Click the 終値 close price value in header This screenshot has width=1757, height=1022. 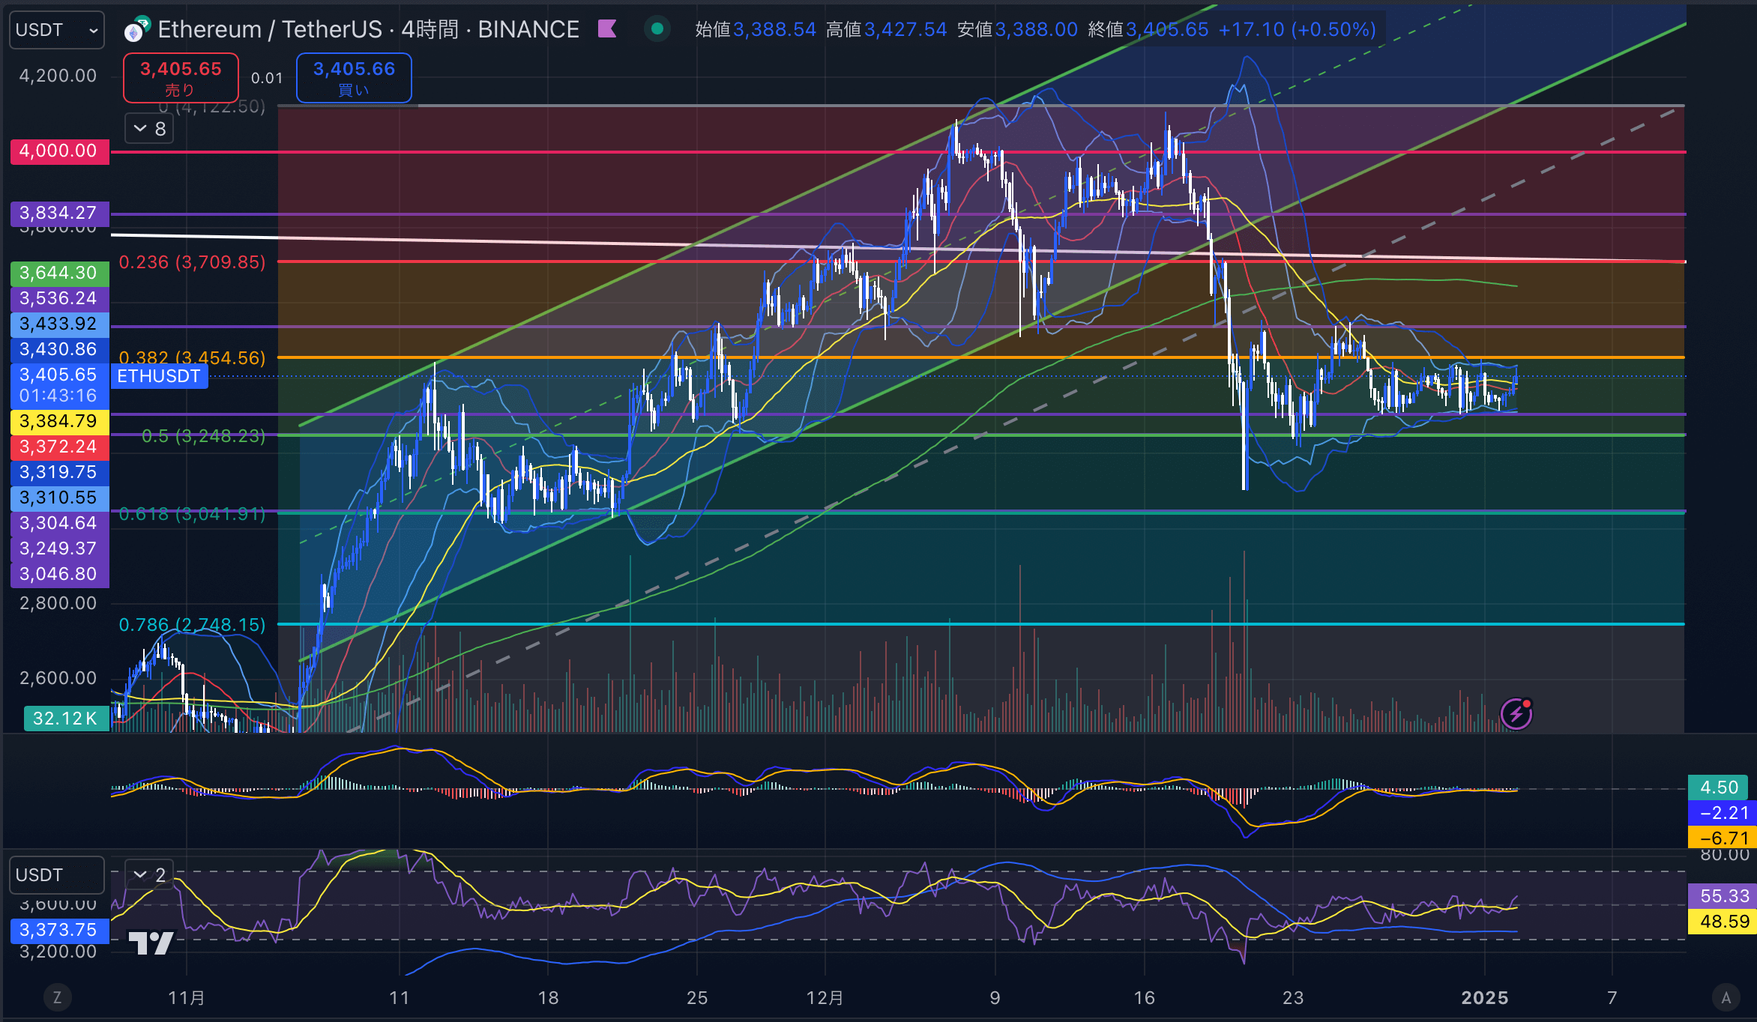click(1167, 29)
